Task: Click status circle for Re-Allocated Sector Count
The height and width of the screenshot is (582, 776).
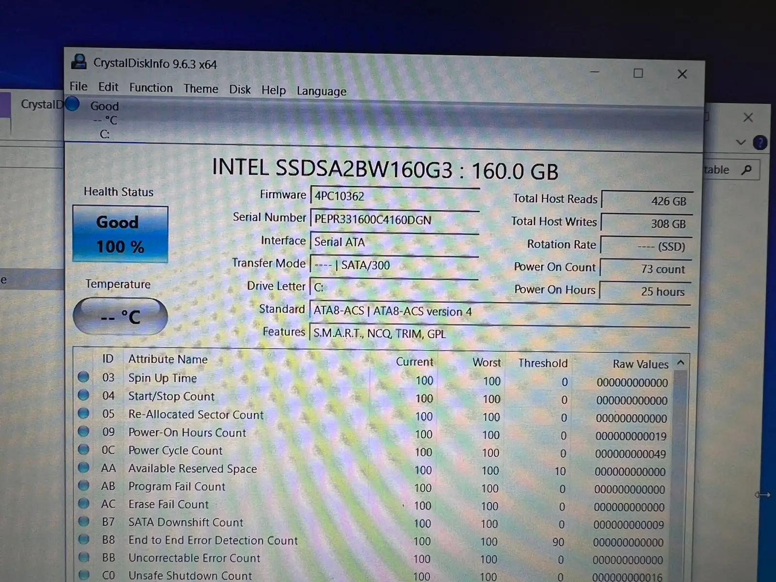Action: 83,413
